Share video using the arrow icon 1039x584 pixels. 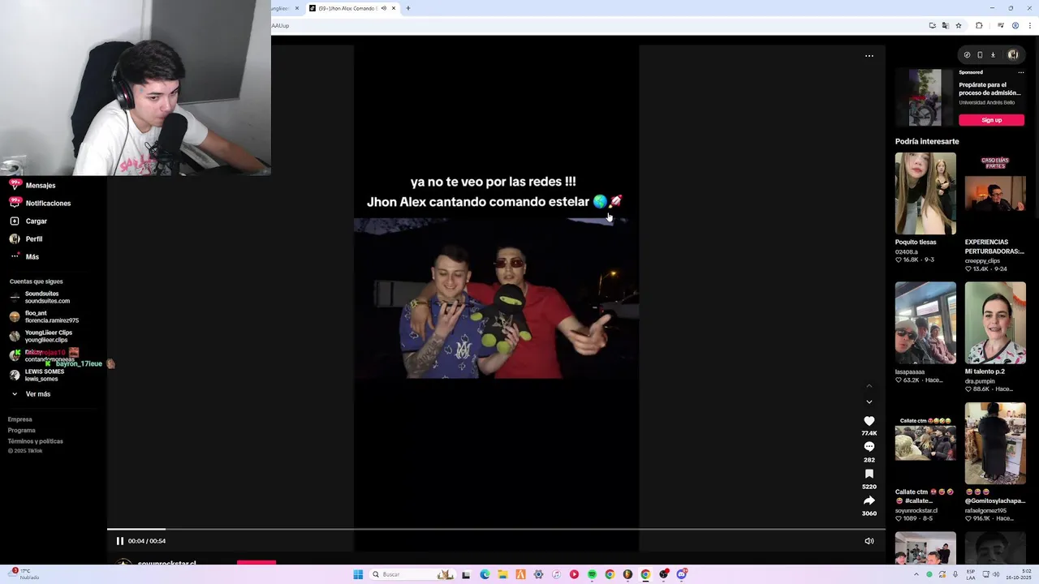tap(869, 500)
